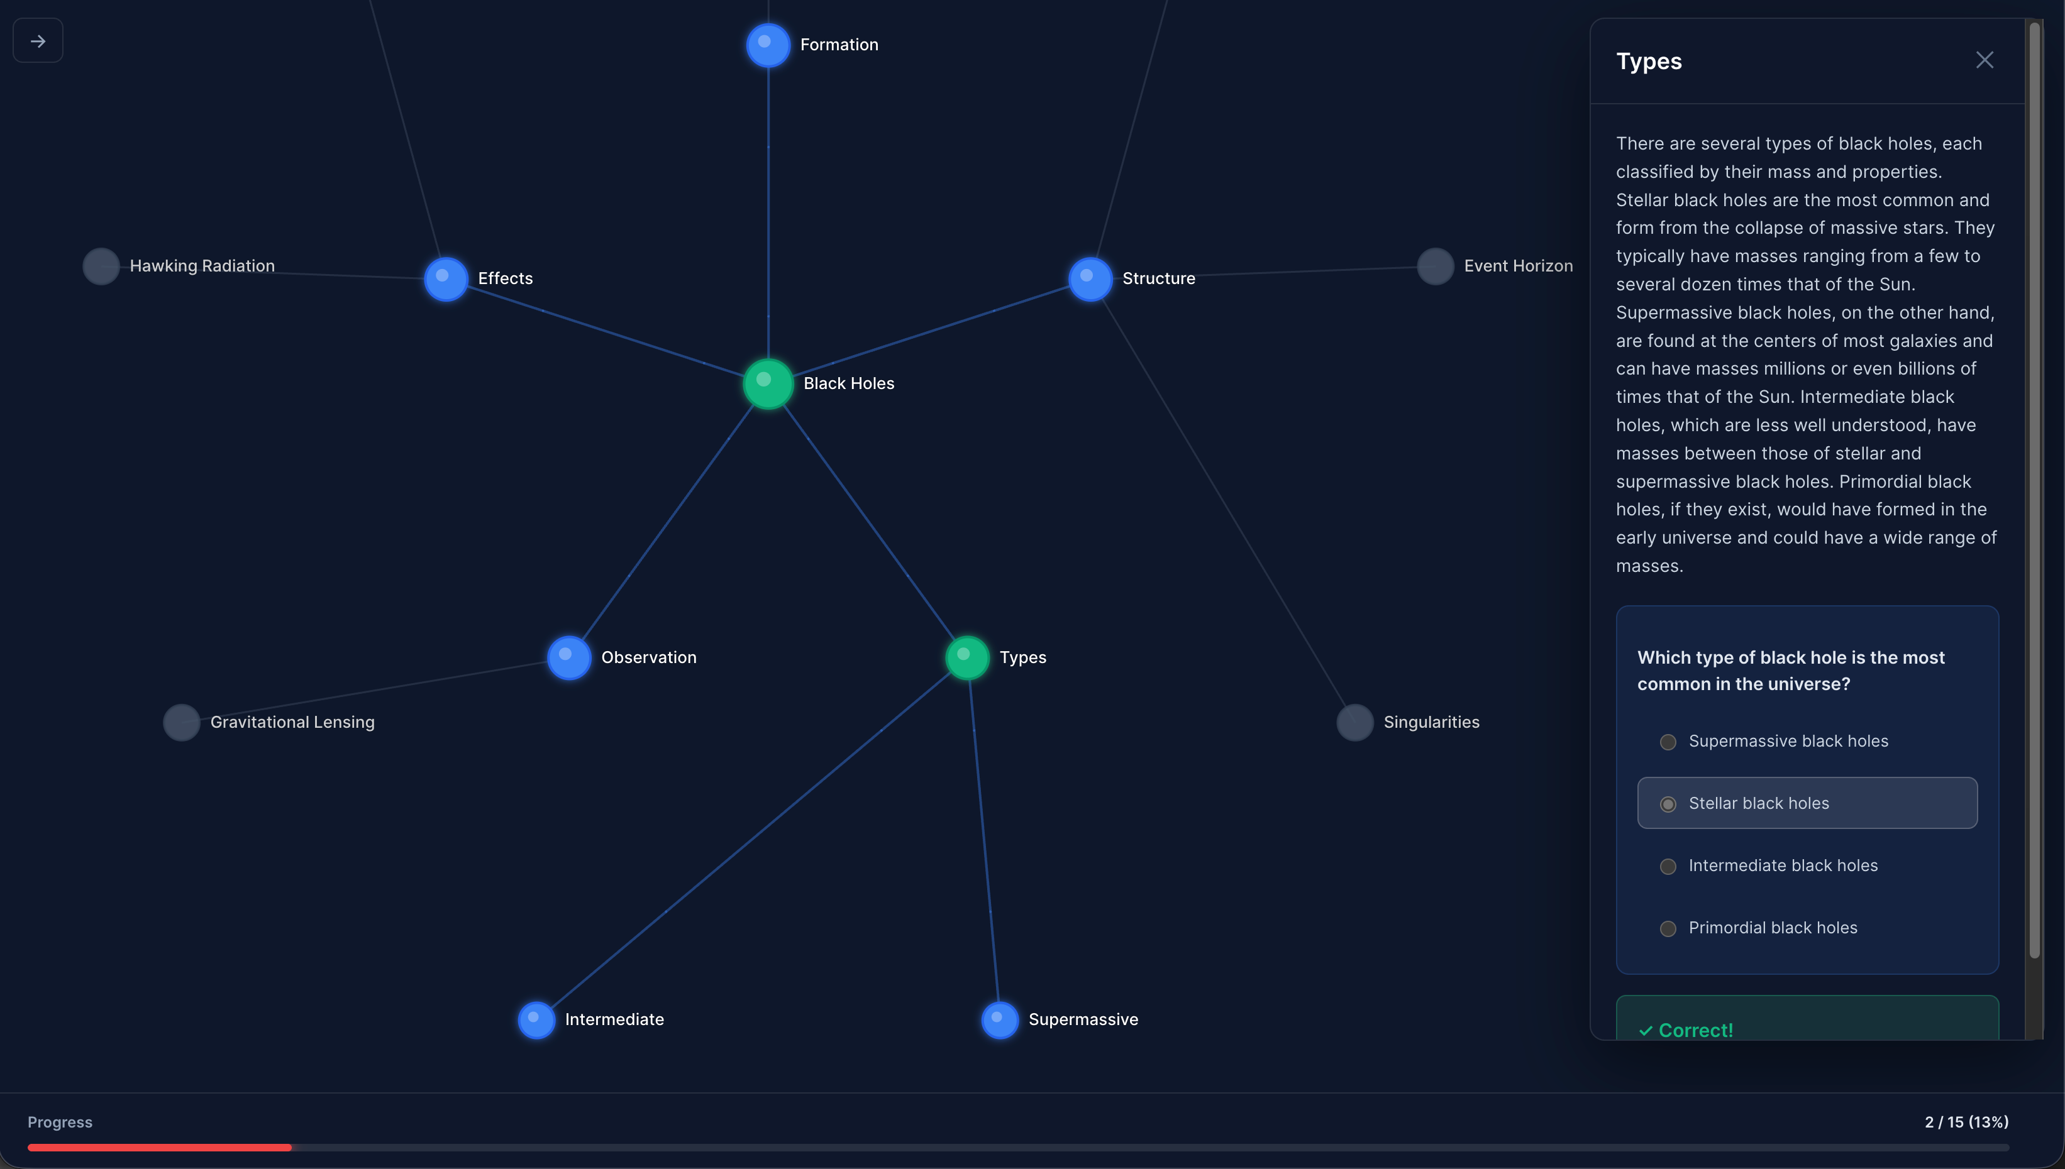Select the Intermediate node circle
This screenshot has height=1169, width=2065.
coord(536,1019)
